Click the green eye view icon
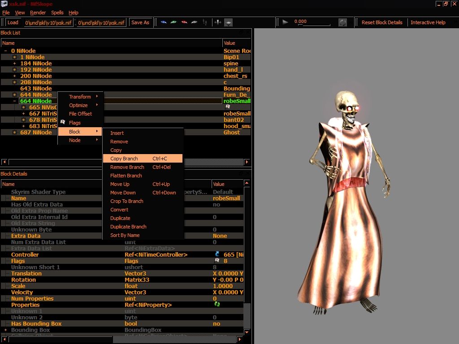Viewport: 459px width, 344px height. click(x=174, y=22)
